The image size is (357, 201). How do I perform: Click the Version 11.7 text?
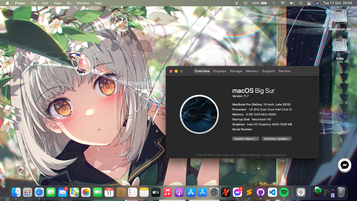click(x=240, y=96)
